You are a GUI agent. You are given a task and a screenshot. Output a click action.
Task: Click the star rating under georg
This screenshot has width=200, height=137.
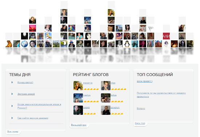pyautogui.click(x=89, y=113)
